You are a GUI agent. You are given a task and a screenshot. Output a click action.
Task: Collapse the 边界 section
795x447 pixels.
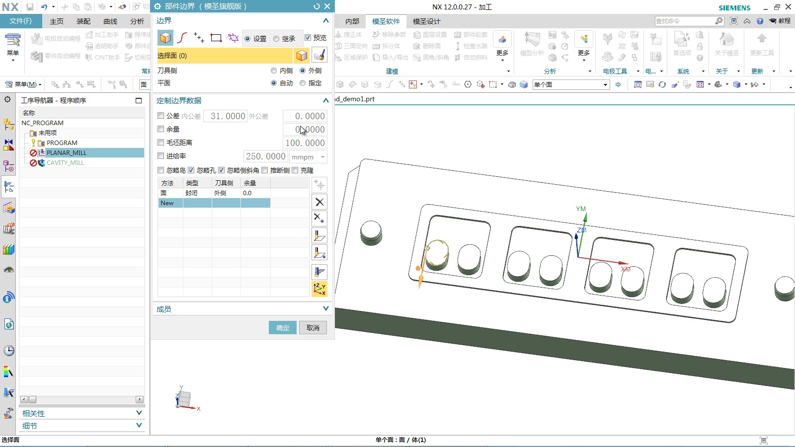[x=325, y=20]
